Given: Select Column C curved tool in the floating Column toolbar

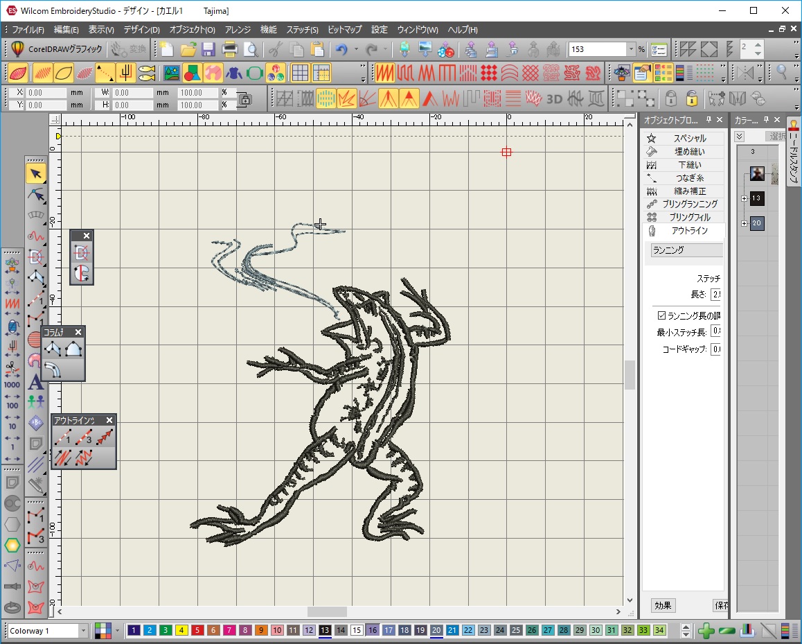Looking at the screenshot, I should (53, 369).
